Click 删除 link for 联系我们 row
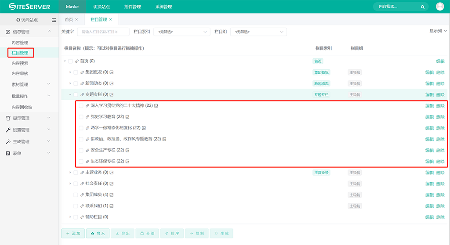This screenshot has height=245, width=450. (x=440, y=206)
